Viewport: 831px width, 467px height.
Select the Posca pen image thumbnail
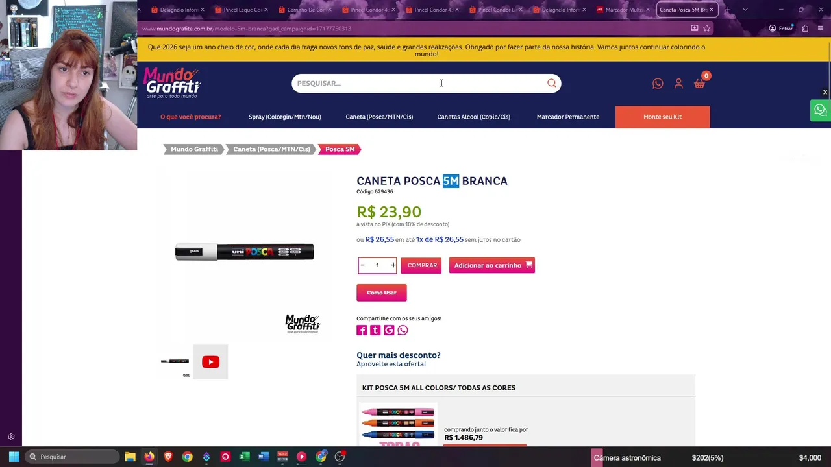175,362
